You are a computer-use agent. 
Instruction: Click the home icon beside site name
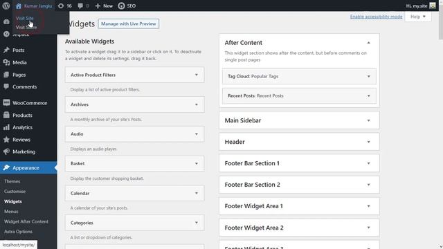tap(19, 6)
